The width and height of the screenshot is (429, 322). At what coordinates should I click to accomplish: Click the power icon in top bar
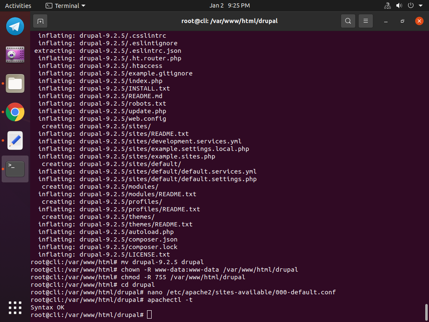[411, 5]
